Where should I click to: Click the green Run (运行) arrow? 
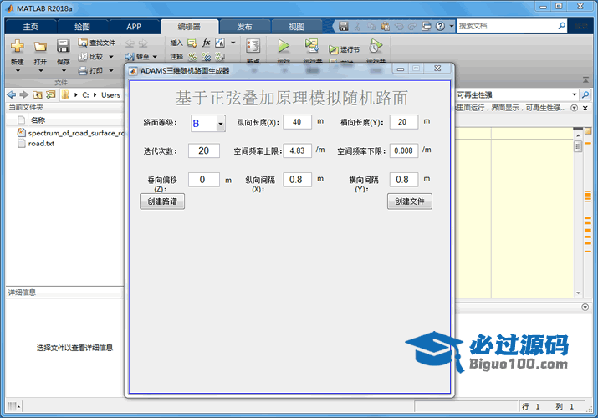(x=284, y=46)
